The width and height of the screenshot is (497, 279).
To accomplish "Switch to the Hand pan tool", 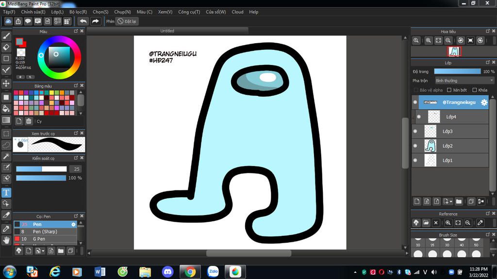I will tap(6, 240).
